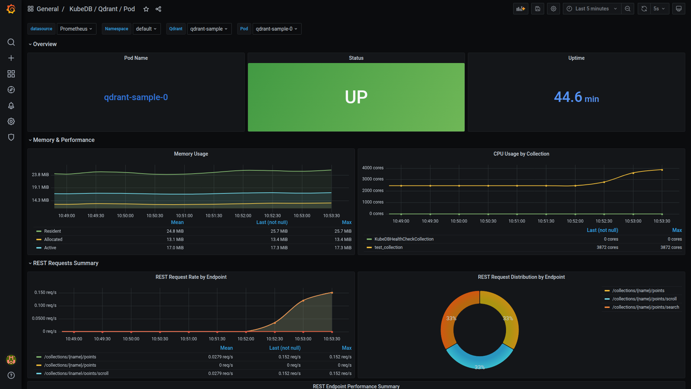
Task: Share the dashboard via share icon
Action: click(x=158, y=9)
